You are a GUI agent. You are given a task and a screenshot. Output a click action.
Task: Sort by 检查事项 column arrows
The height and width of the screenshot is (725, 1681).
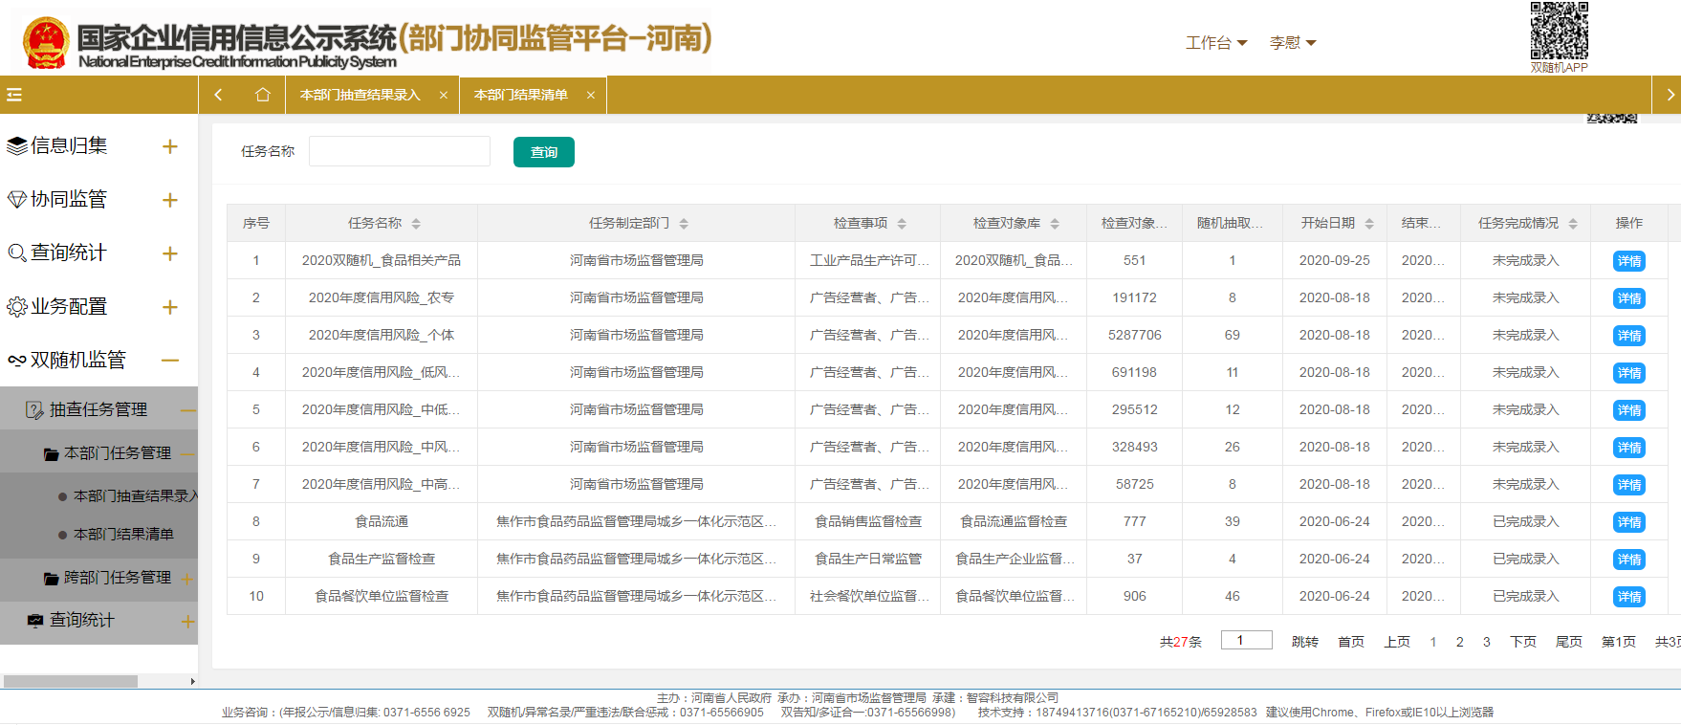[902, 224]
